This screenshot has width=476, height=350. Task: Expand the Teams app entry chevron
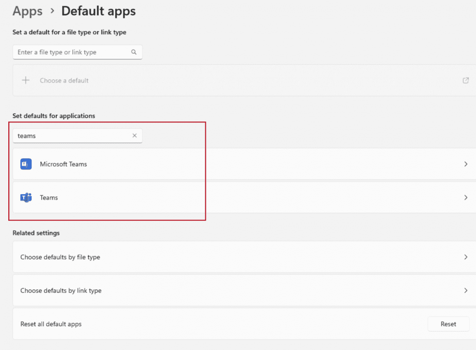tap(465, 198)
